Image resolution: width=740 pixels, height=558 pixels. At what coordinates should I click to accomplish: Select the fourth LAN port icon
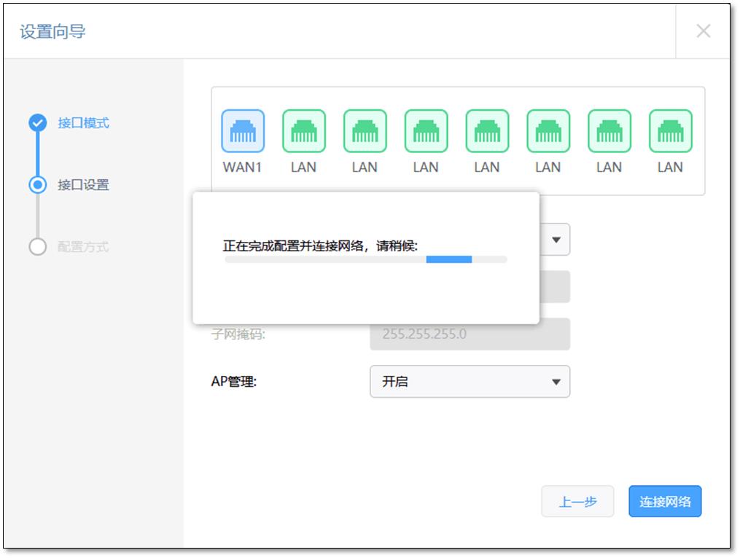click(x=486, y=131)
